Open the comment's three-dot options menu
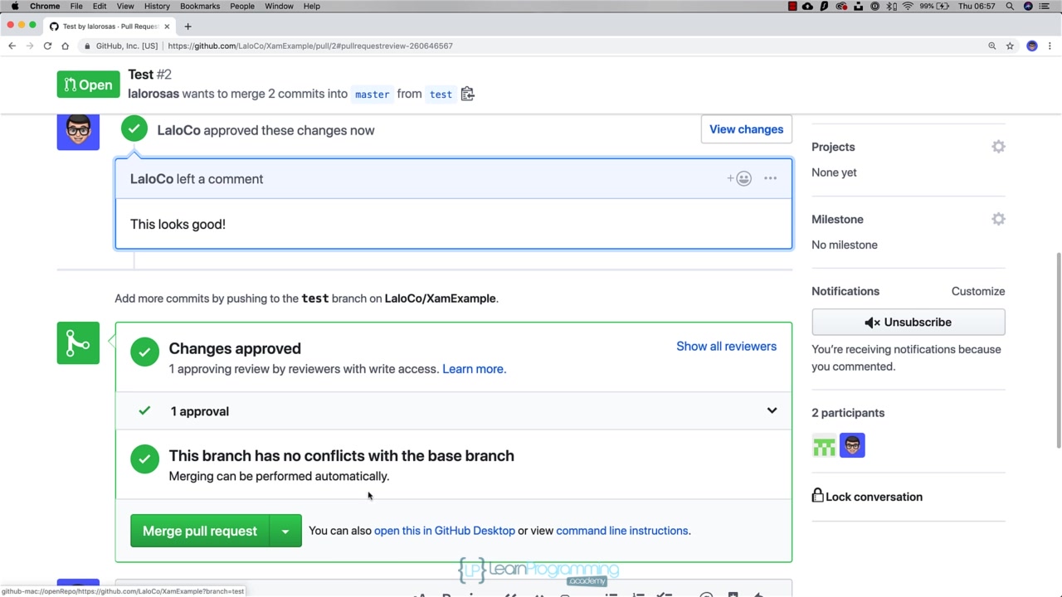The width and height of the screenshot is (1062, 597). click(x=770, y=178)
